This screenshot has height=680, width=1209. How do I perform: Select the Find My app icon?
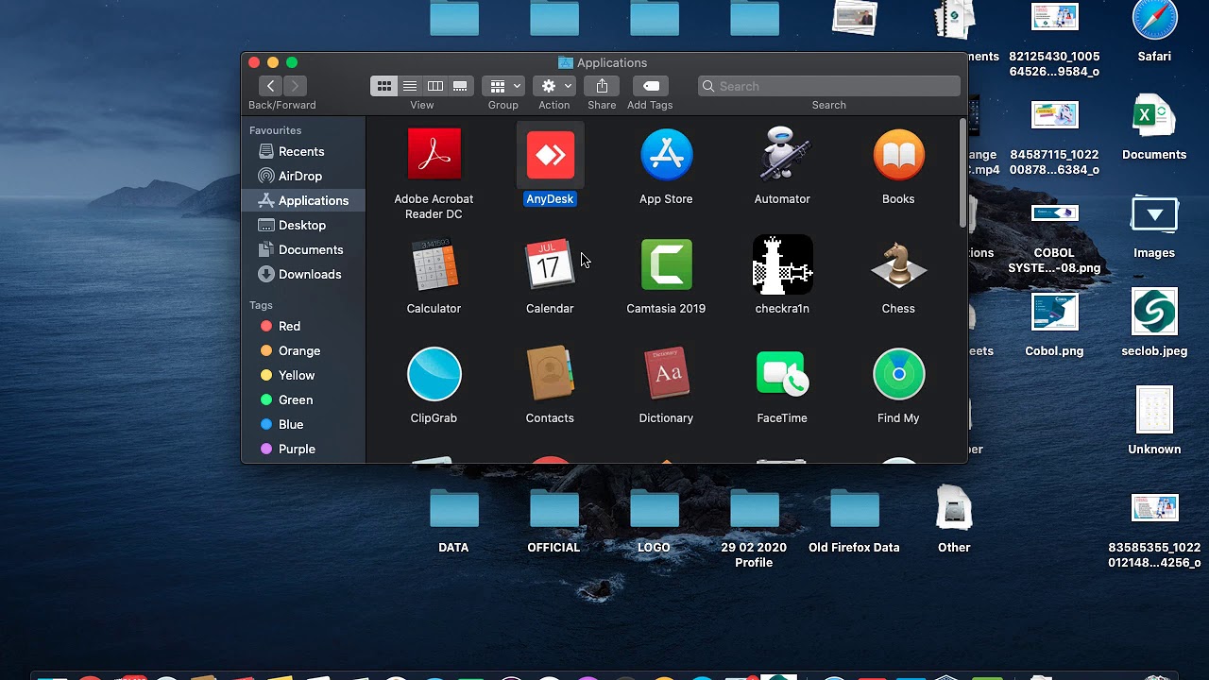pos(898,373)
